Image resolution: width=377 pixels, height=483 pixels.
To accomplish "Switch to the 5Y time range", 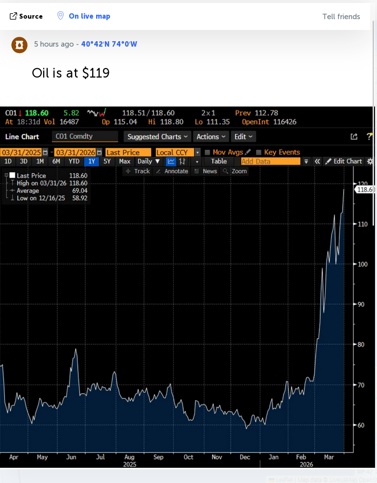I will pos(107,161).
